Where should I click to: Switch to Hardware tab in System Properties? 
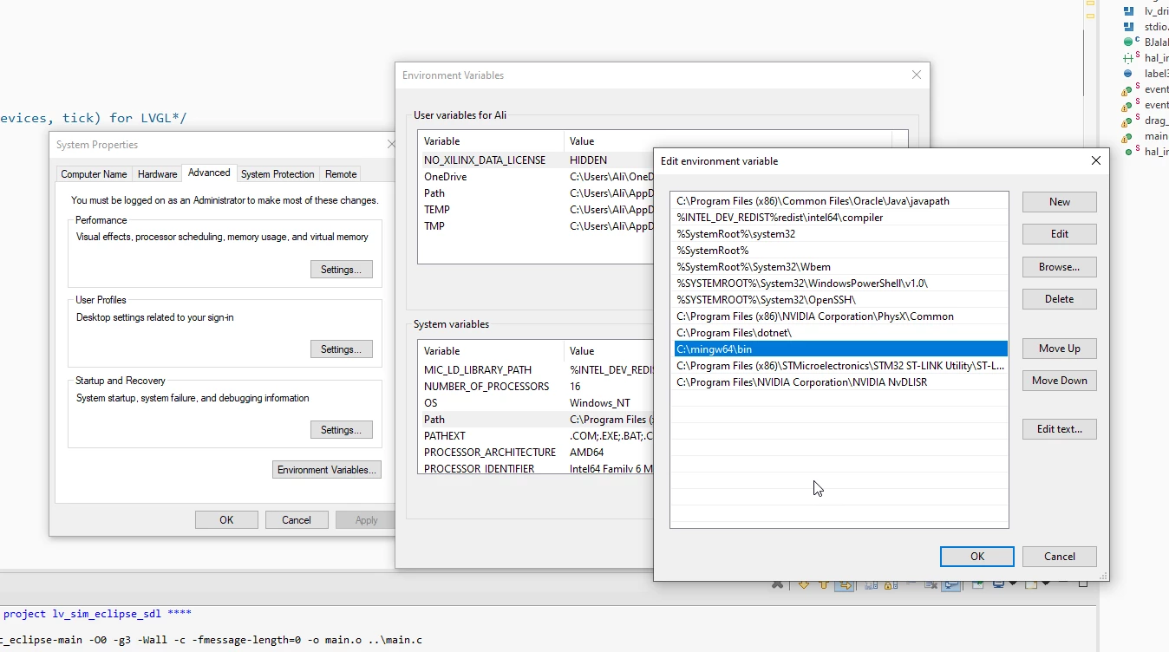[x=157, y=174]
